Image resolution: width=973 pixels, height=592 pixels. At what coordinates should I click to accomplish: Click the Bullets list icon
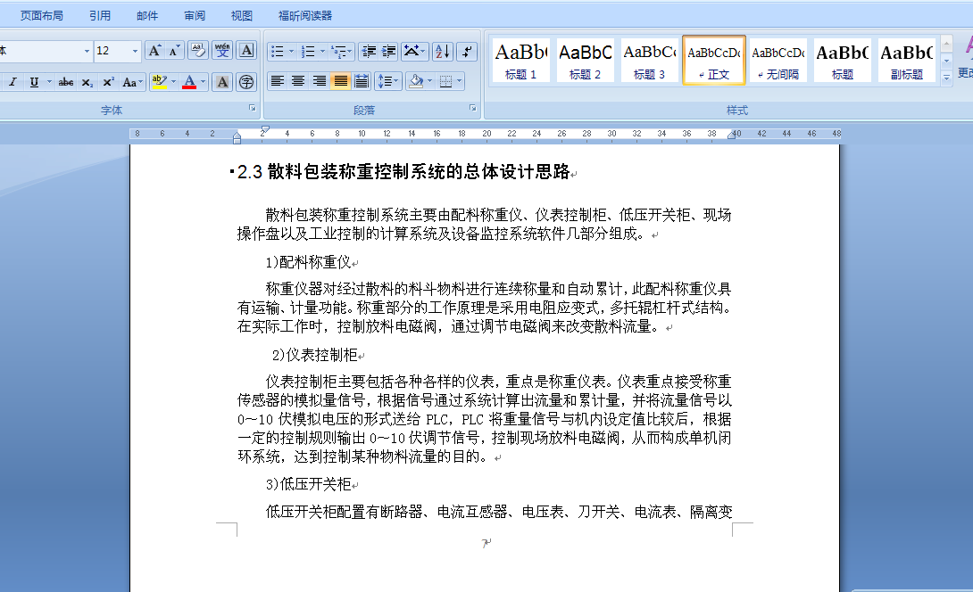pyautogui.click(x=278, y=52)
